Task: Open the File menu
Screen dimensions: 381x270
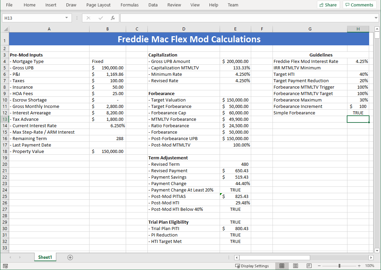Action: click(9, 5)
